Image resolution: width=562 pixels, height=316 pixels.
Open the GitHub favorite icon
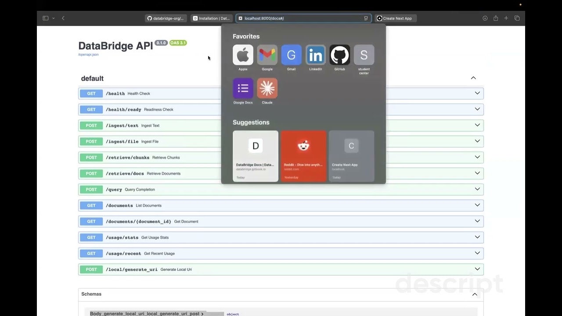click(x=340, y=55)
